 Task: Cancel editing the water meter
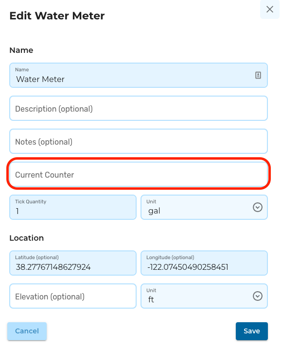coord(27,331)
